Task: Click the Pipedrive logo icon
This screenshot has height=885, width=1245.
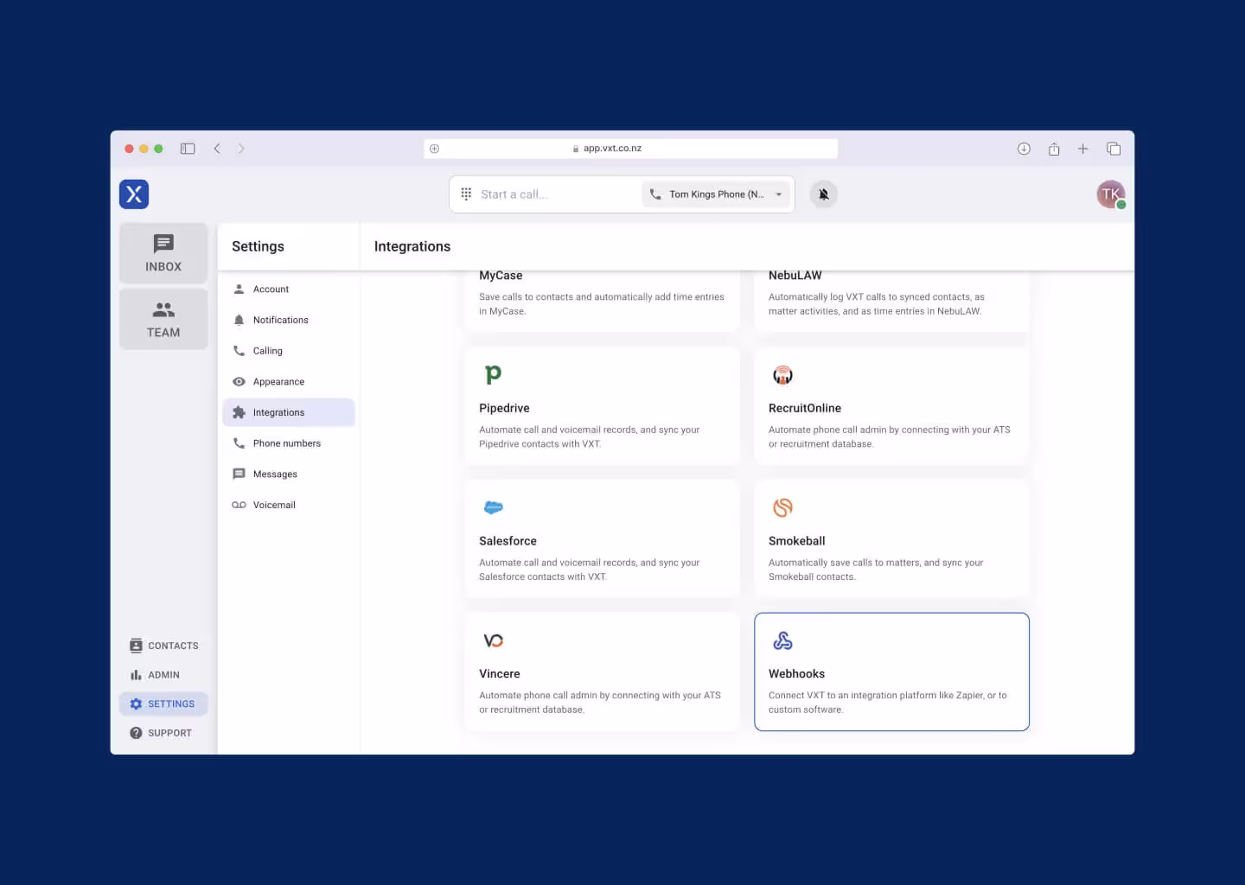Action: click(493, 374)
